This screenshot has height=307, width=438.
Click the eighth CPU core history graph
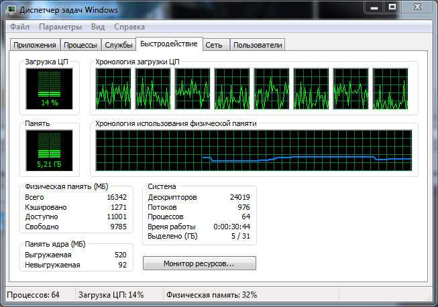coord(390,88)
